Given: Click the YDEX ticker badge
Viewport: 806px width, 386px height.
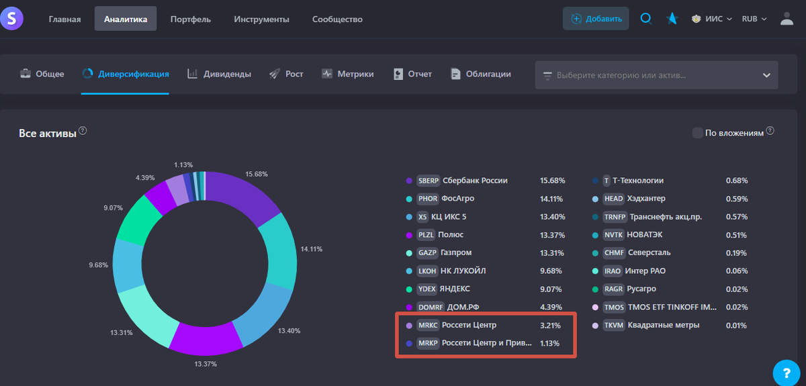Looking at the screenshot, I should pos(427,289).
